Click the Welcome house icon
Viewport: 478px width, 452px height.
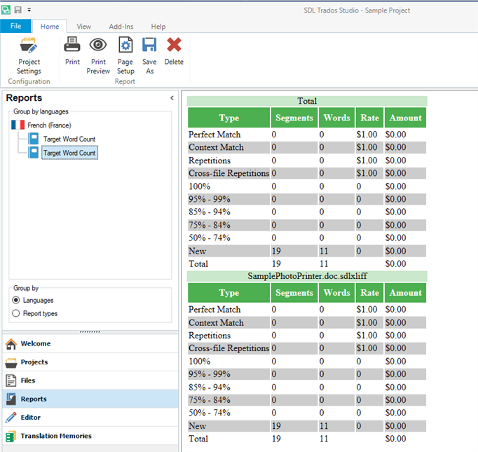coord(11,344)
